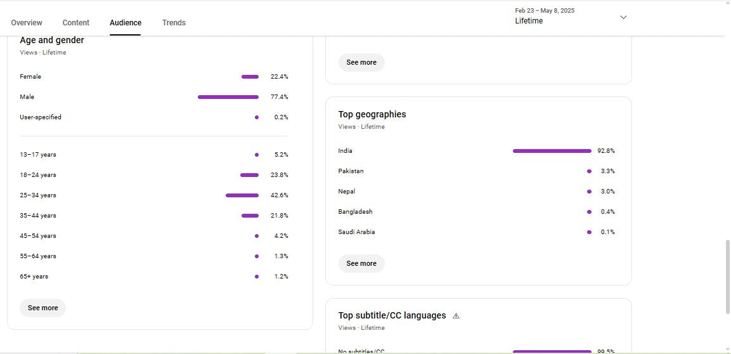Click the India views bar
This screenshot has width=731, height=354.
[552, 151]
